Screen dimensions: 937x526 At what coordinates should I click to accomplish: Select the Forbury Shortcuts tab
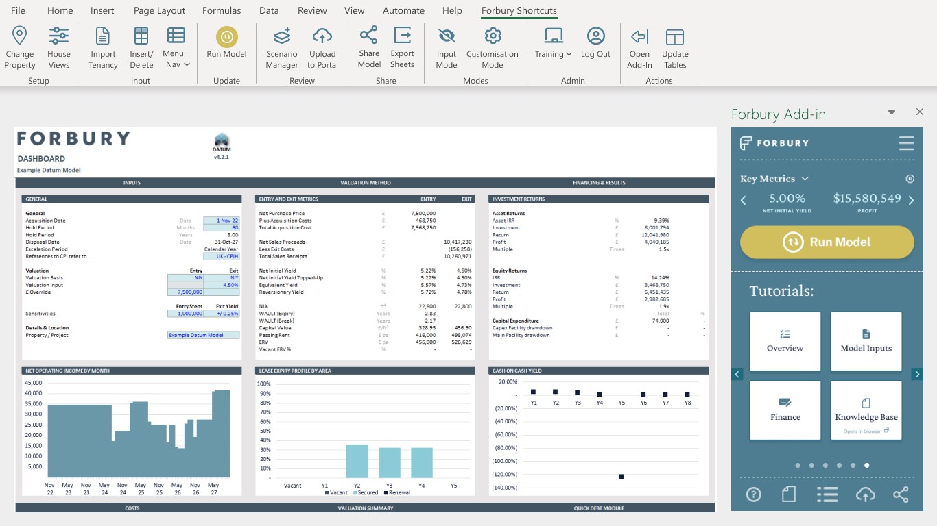point(519,10)
